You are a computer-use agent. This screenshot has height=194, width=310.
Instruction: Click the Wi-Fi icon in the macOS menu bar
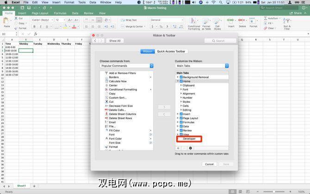tap(213, 2)
